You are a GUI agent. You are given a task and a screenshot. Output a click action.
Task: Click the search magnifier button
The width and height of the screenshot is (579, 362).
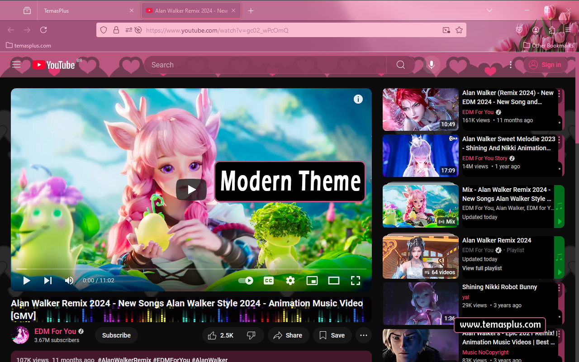pos(400,65)
